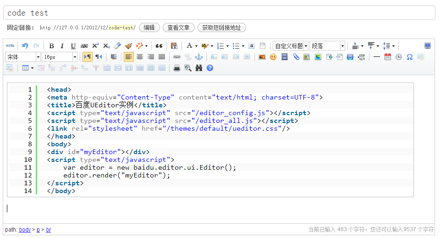Image resolution: width=440 pixels, height=238 pixels.
Task: Attach a file with paperclip icon
Action: tap(296, 57)
